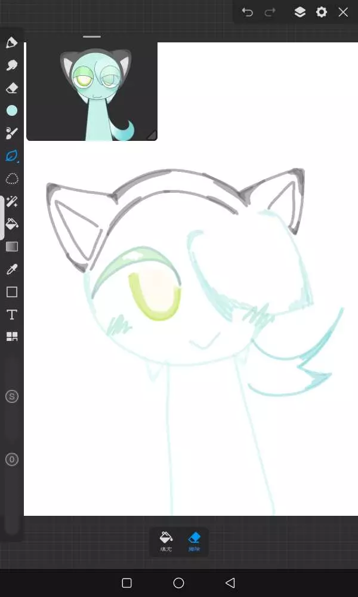Select the dotted lasso selection tool
The width and height of the screenshot is (358, 597).
coord(12,179)
